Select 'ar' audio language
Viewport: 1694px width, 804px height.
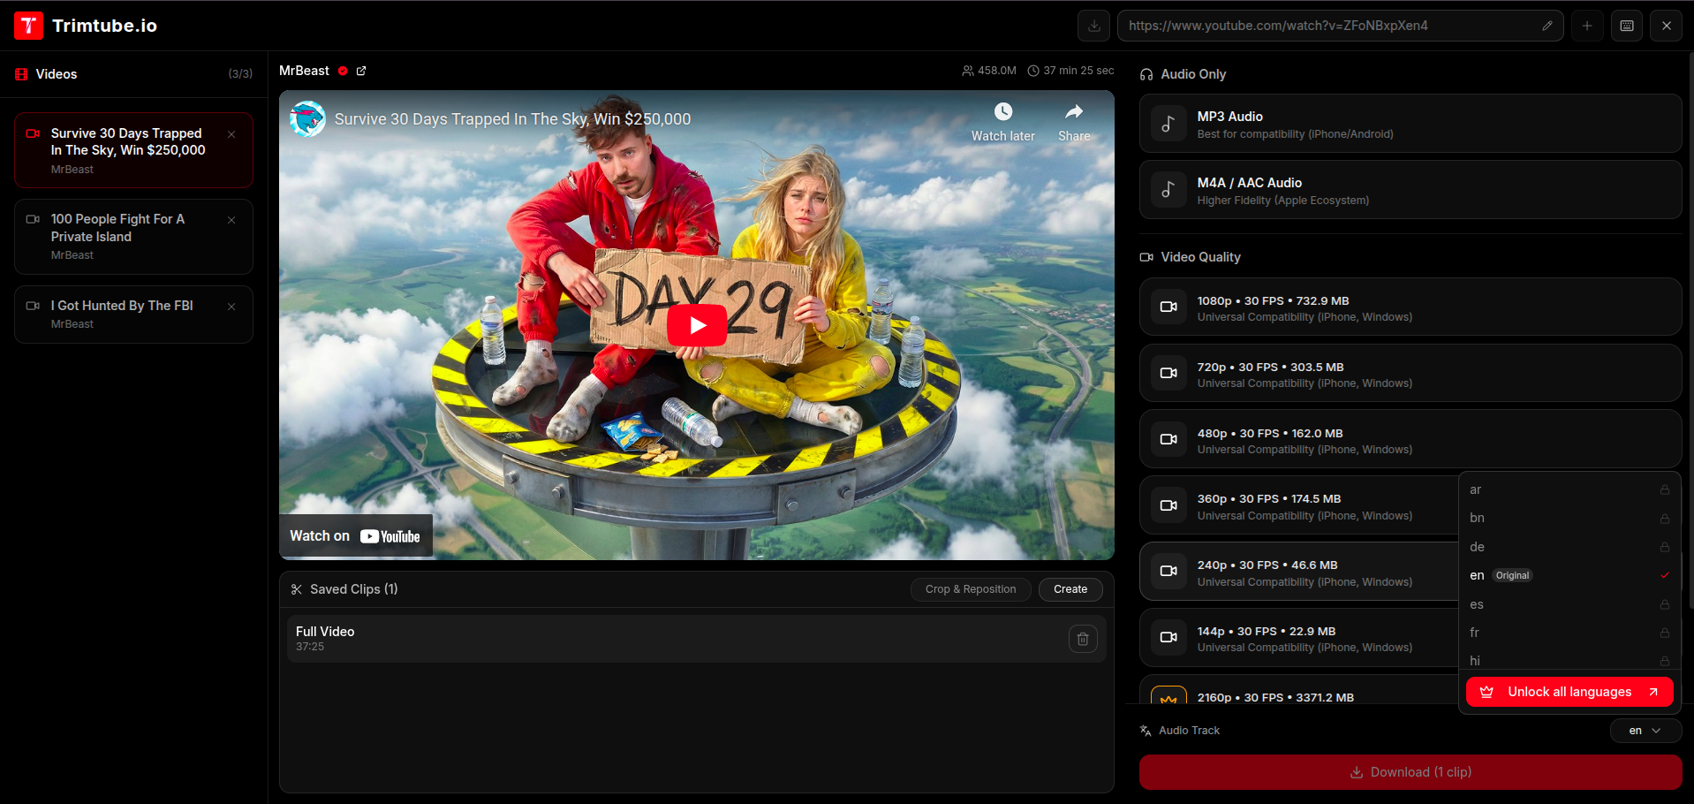click(x=1569, y=489)
